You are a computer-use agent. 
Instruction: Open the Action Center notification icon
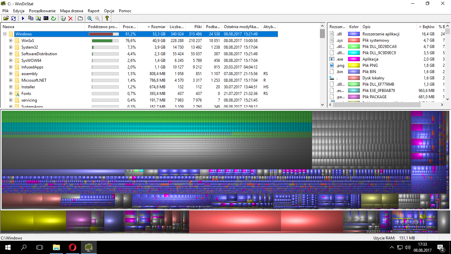[441, 247]
